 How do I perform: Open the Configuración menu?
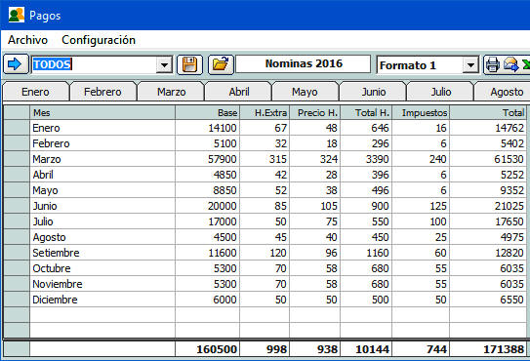tap(99, 40)
